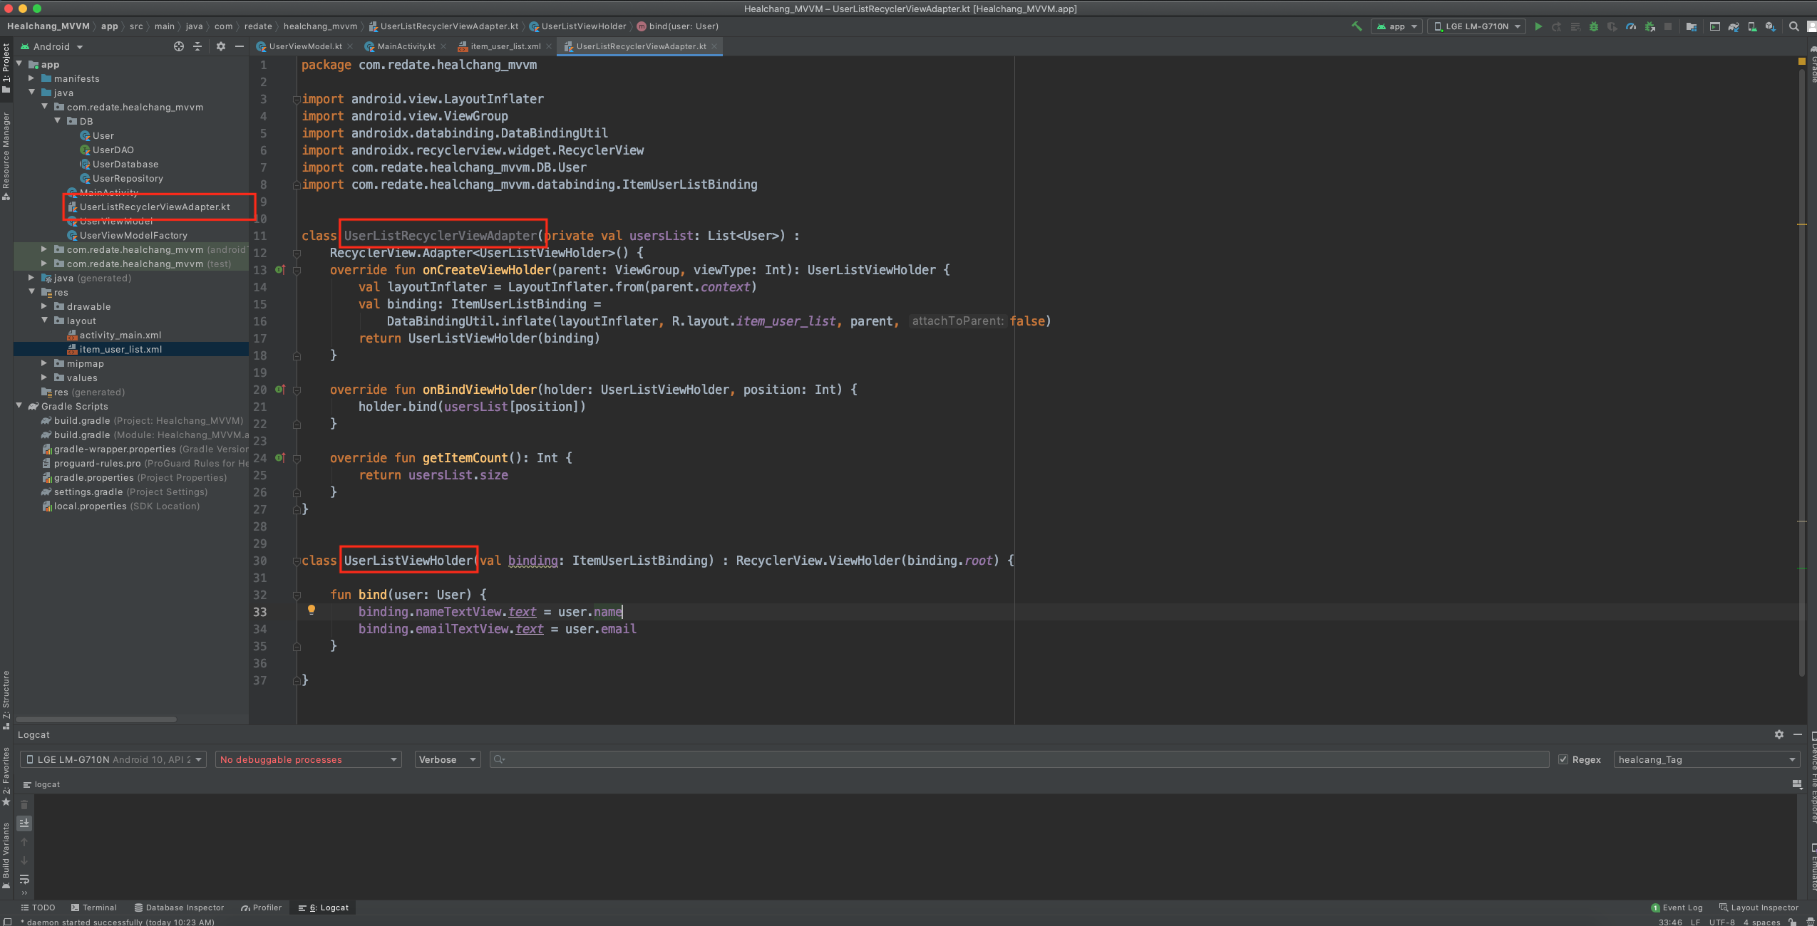Open the SDK Manager icon
1817x926 pixels.
1771,26
